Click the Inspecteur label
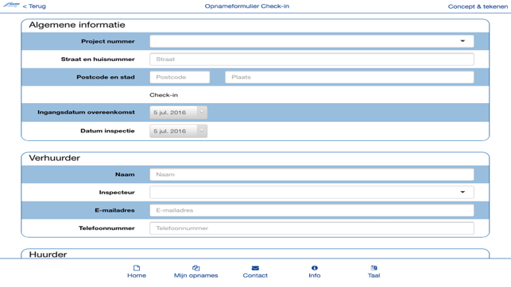This screenshot has width=511, height=287. pos(117,193)
